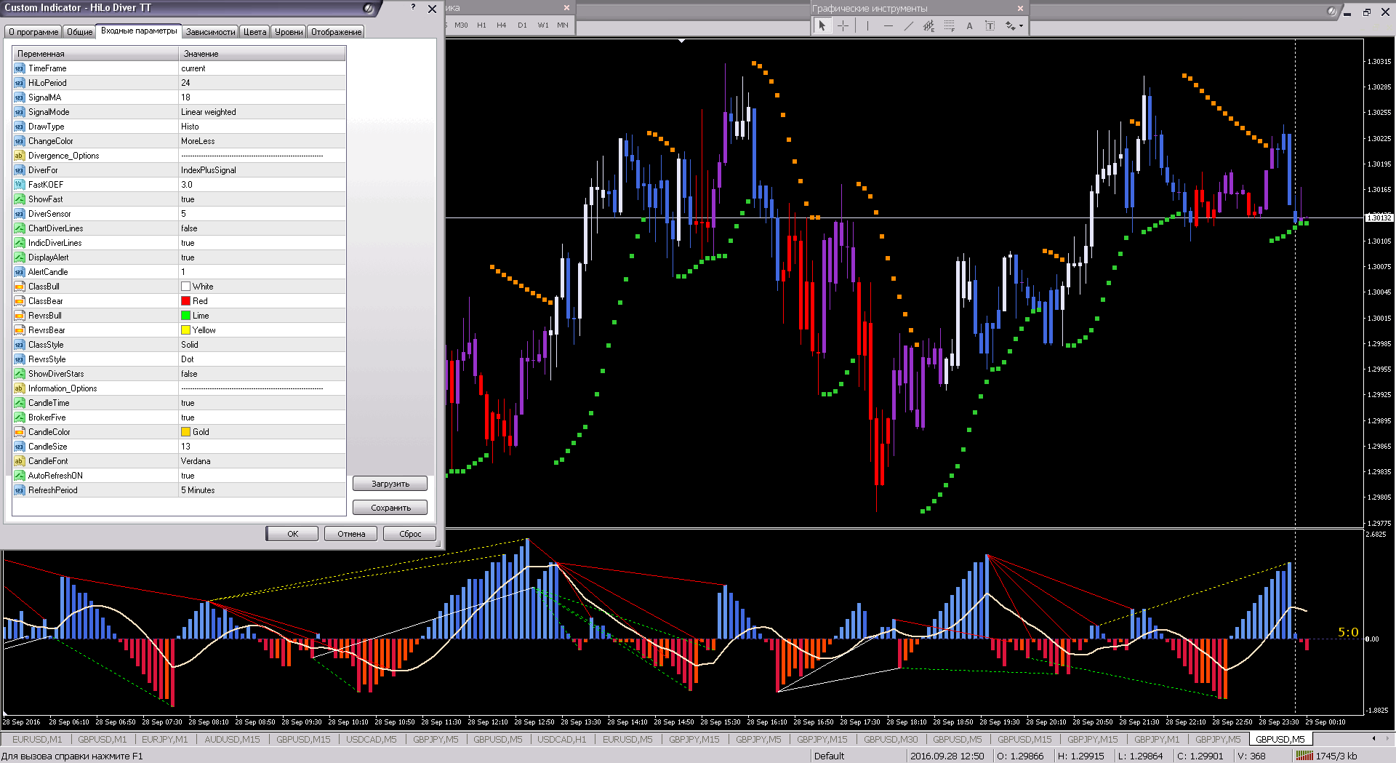Select the vertical line drawing tool
Image resolution: width=1396 pixels, height=763 pixels.
click(x=867, y=25)
